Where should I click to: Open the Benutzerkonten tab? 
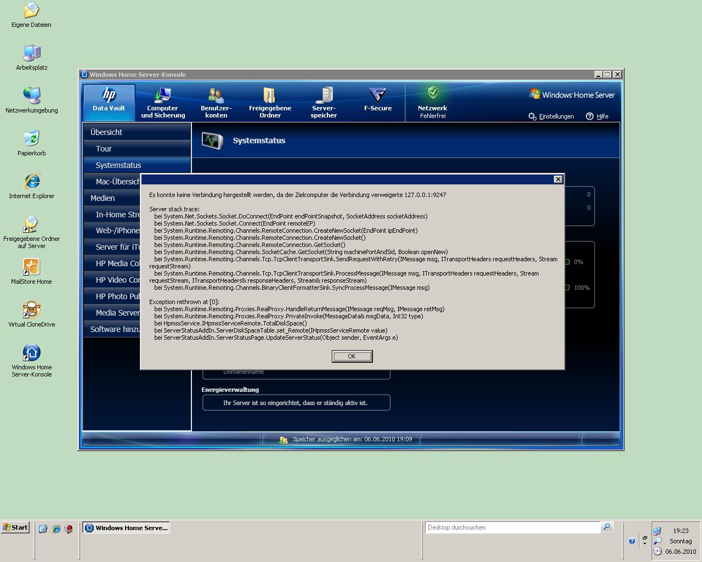pos(216,102)
